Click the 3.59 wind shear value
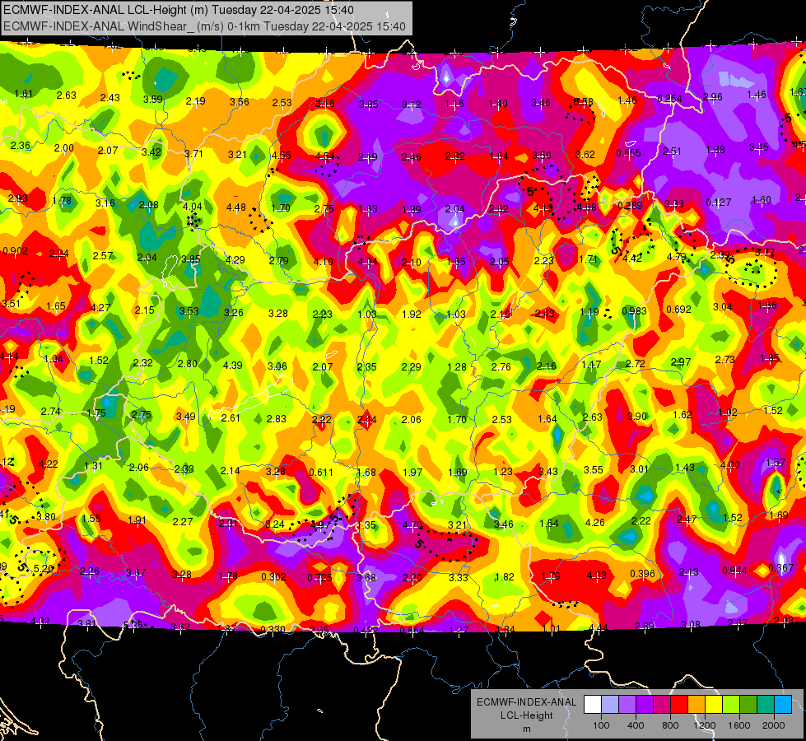The height and width of the screenshot is (741, 806). (x=152, y=99)
